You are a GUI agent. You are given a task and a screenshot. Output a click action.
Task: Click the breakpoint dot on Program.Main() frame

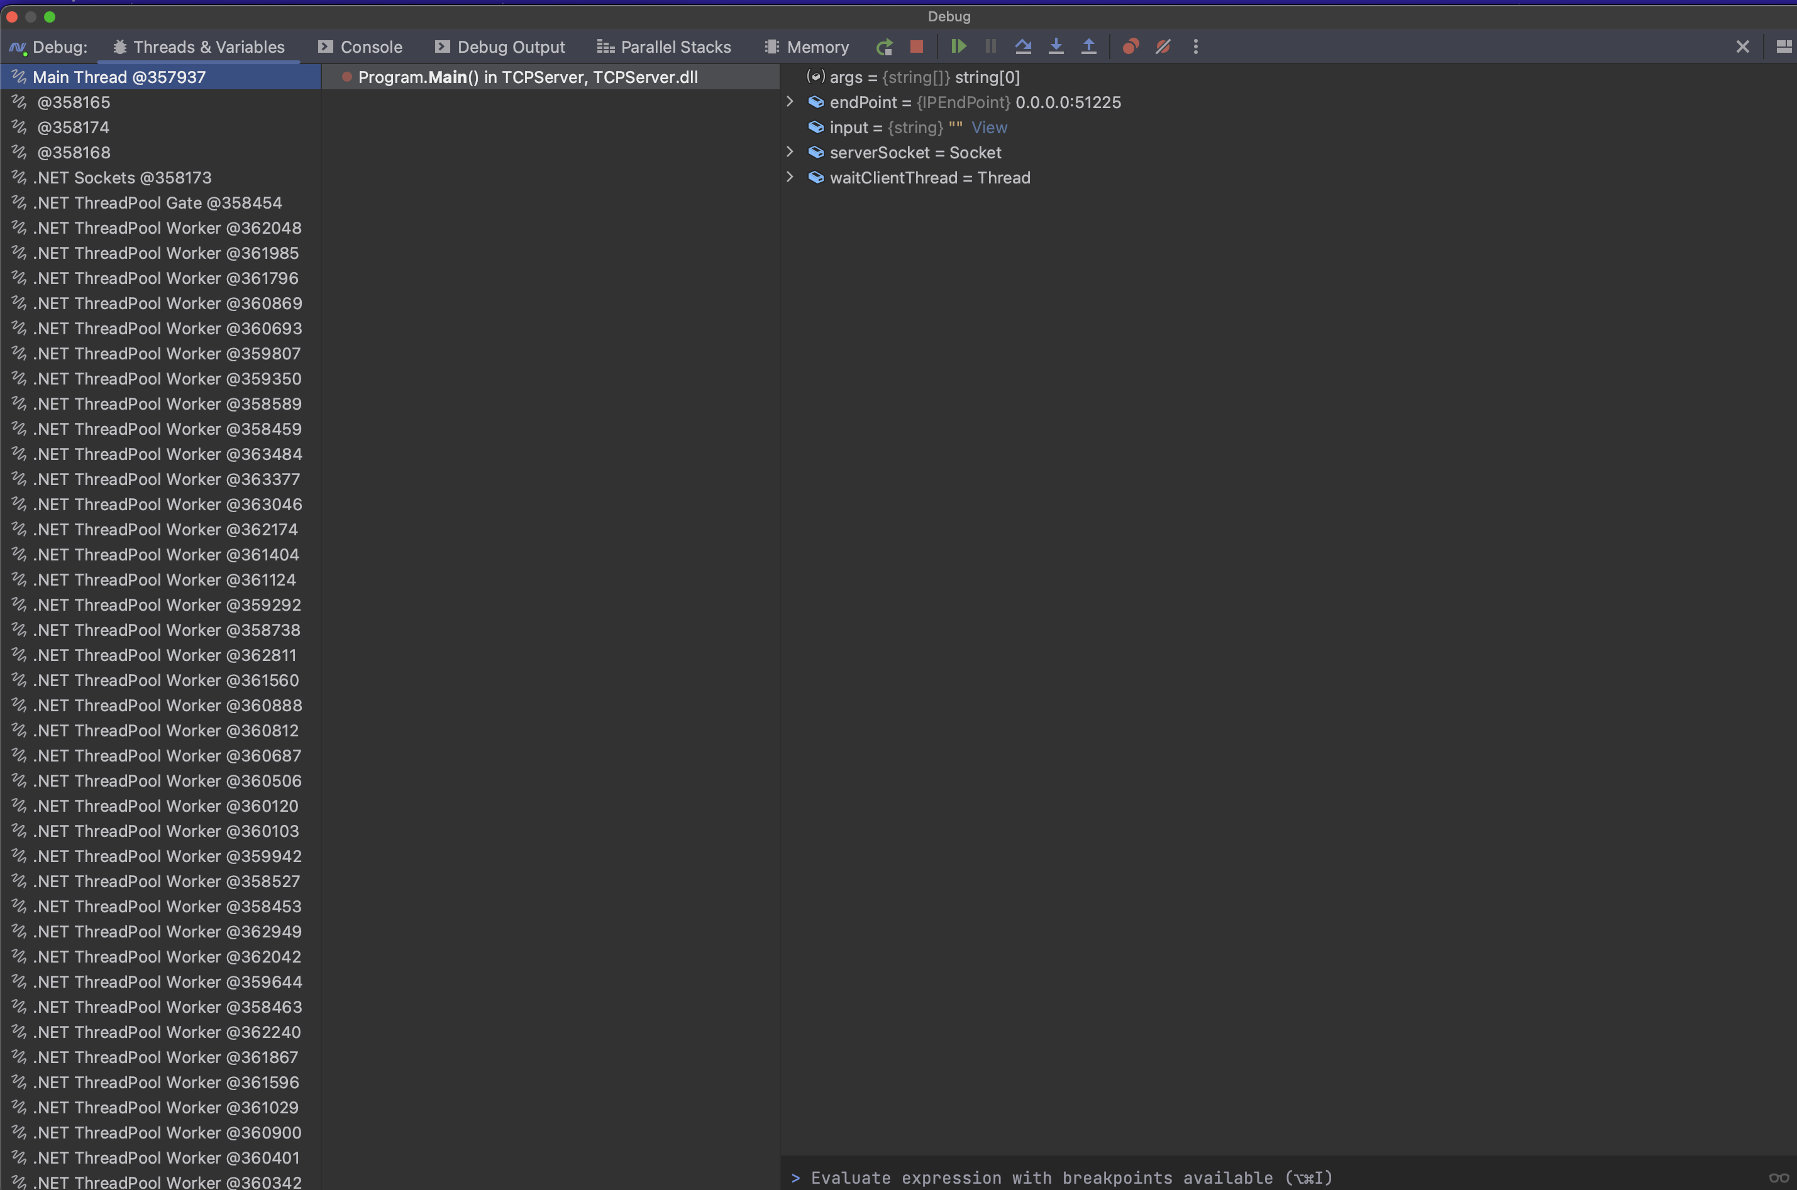tap(346, 77)
